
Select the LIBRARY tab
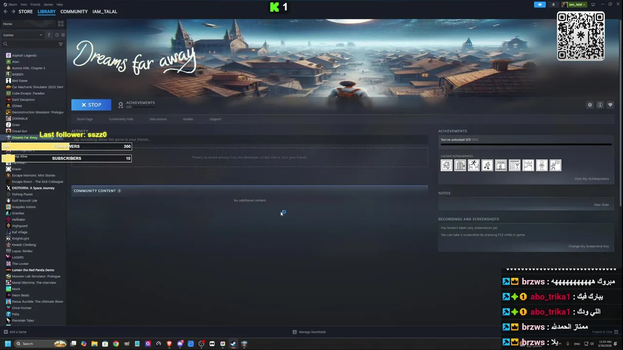[47, 12]
